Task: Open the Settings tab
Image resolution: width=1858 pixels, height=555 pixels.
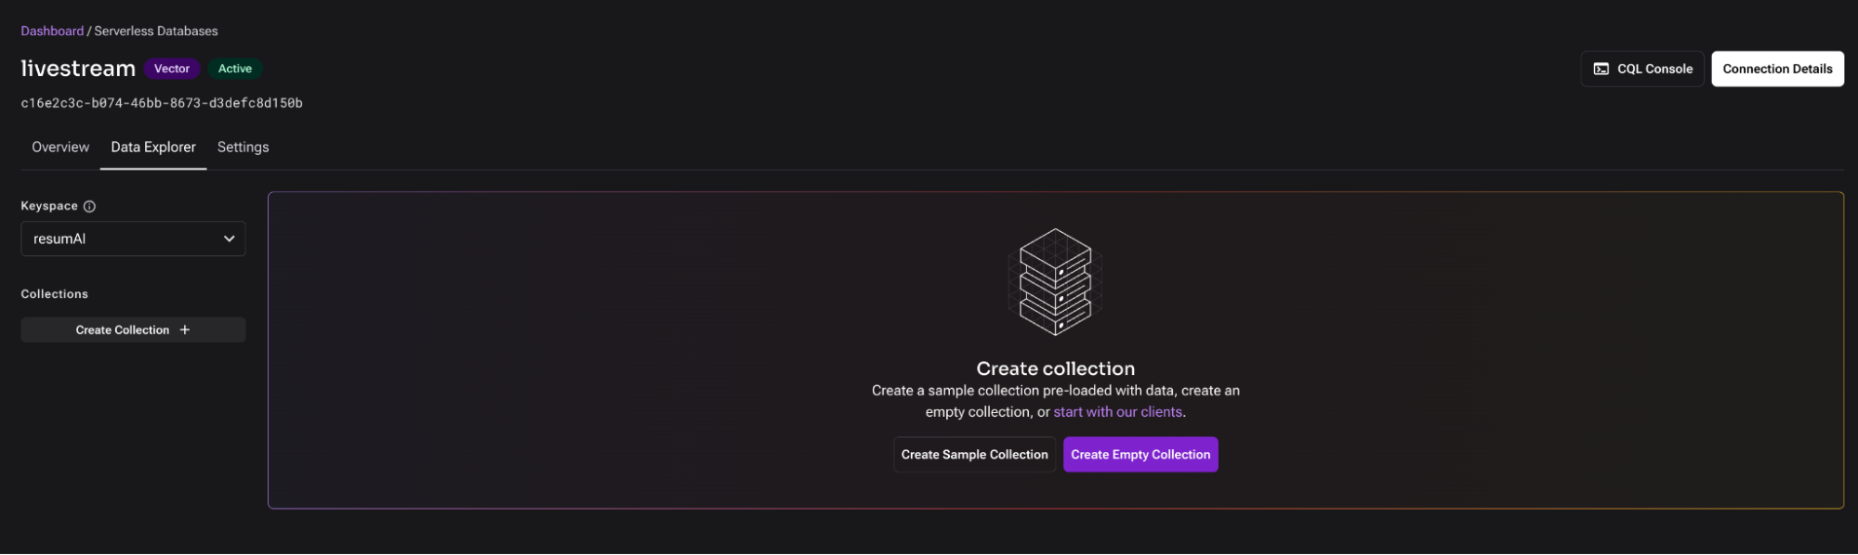Action: (x=243, y=147)
